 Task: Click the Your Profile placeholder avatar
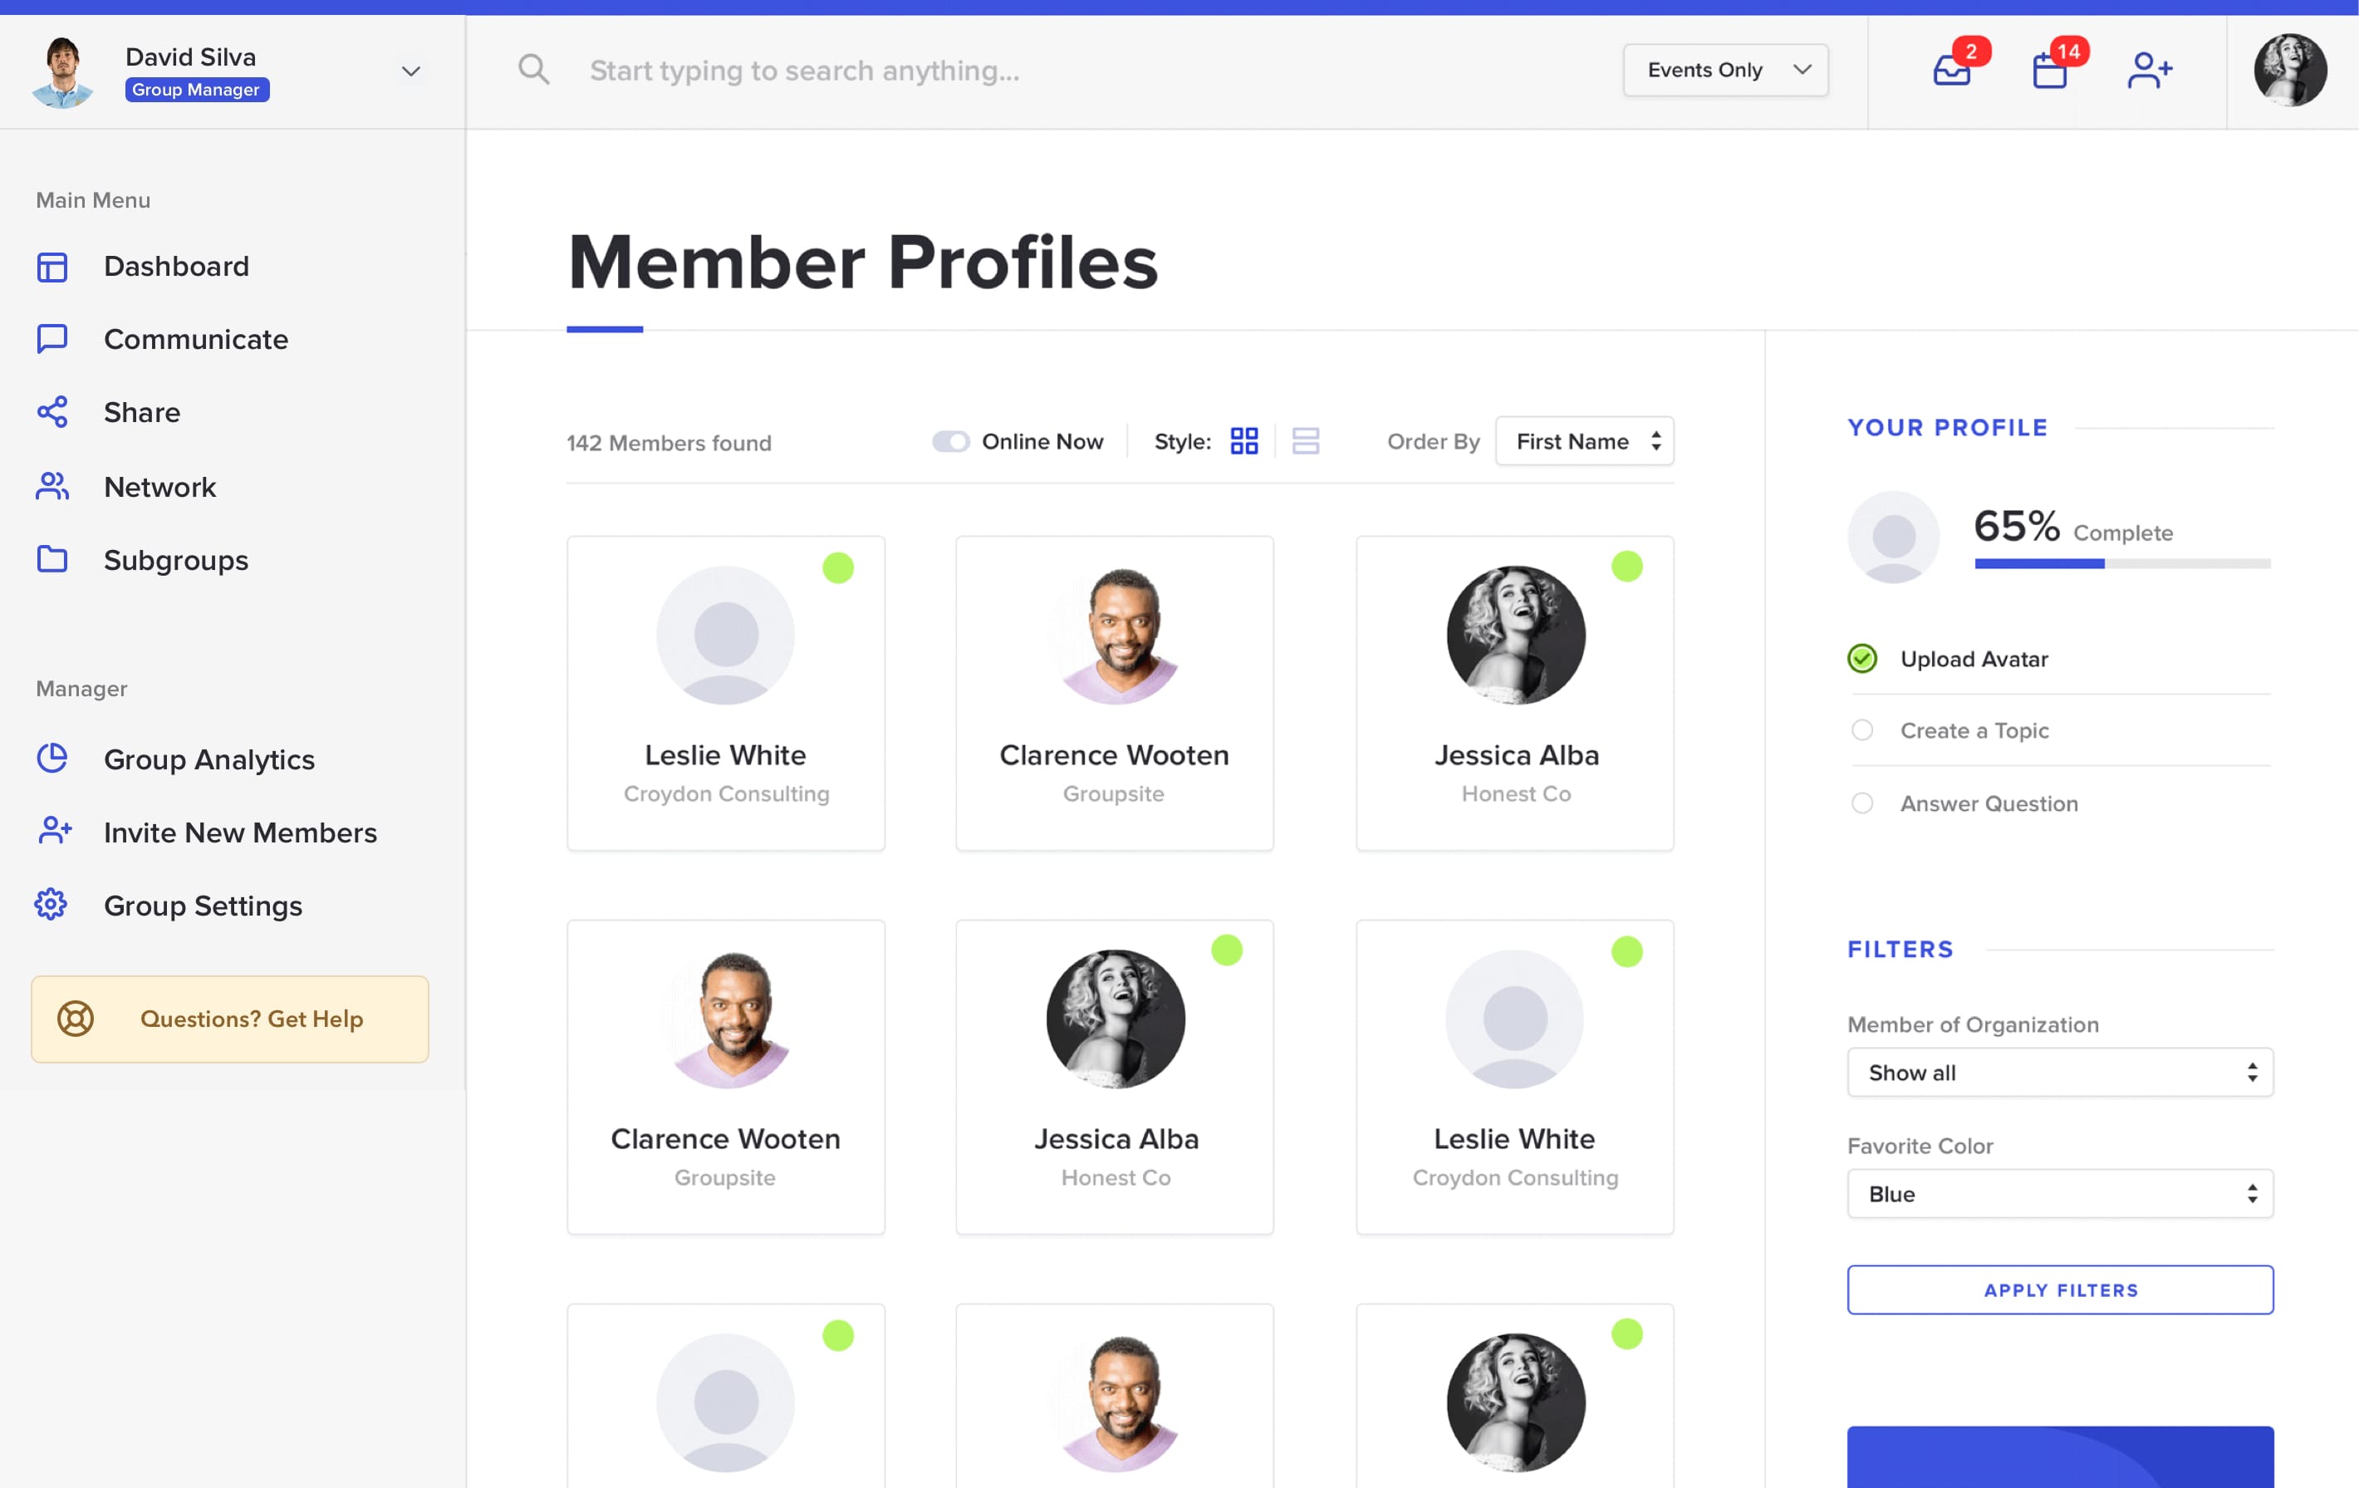coord(1894,537)
